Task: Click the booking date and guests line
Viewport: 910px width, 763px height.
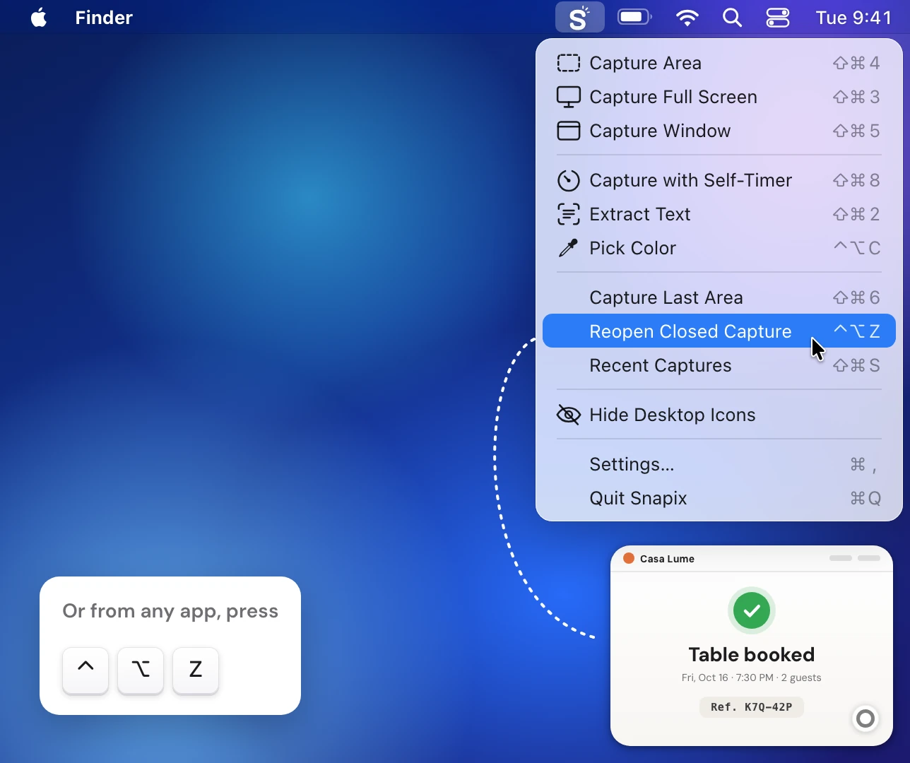Action: click(752, 678)
